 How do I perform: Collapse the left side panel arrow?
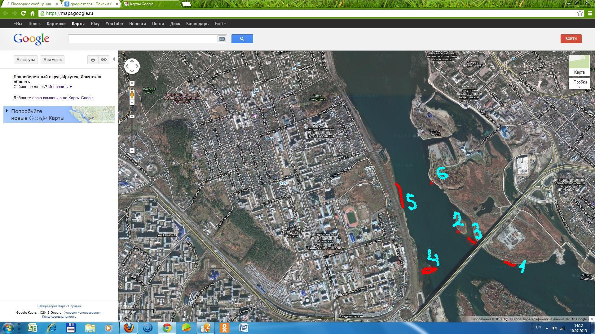tap(114, 59)
